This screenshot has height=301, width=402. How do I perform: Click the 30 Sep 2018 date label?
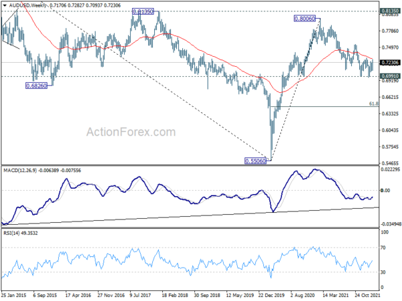[207, 296]
